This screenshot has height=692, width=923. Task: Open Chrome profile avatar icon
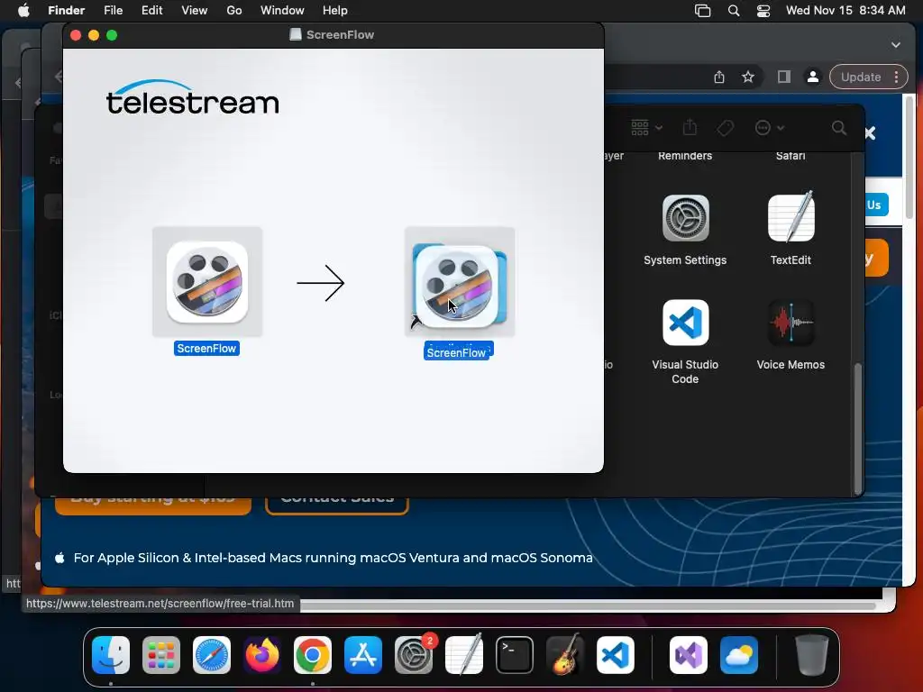(813, 77)
